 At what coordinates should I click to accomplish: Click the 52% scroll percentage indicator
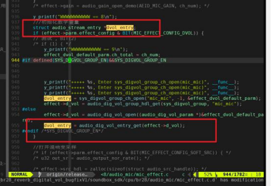(208, 174)
